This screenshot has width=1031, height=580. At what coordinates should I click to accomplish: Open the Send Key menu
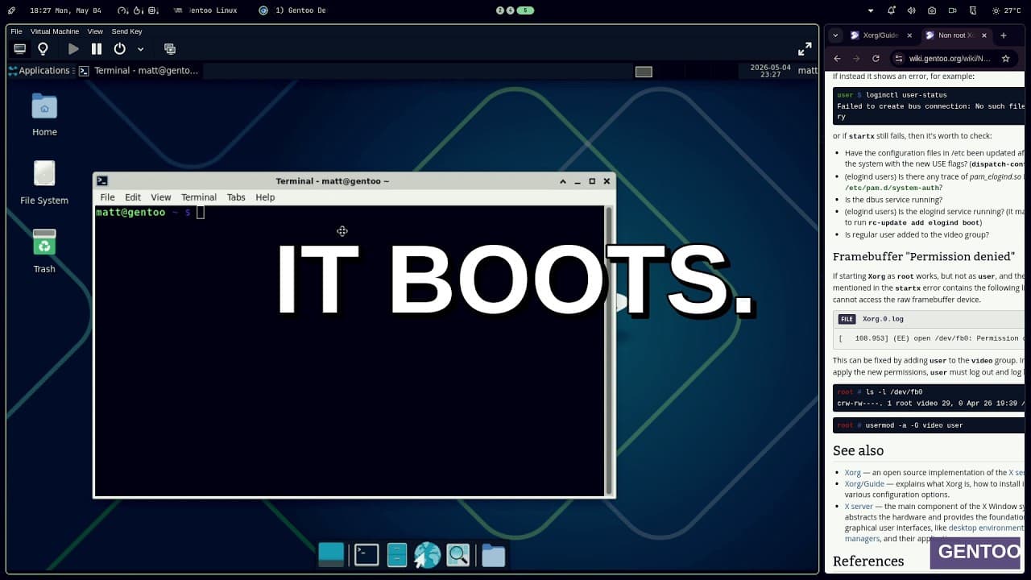point(126,31)
